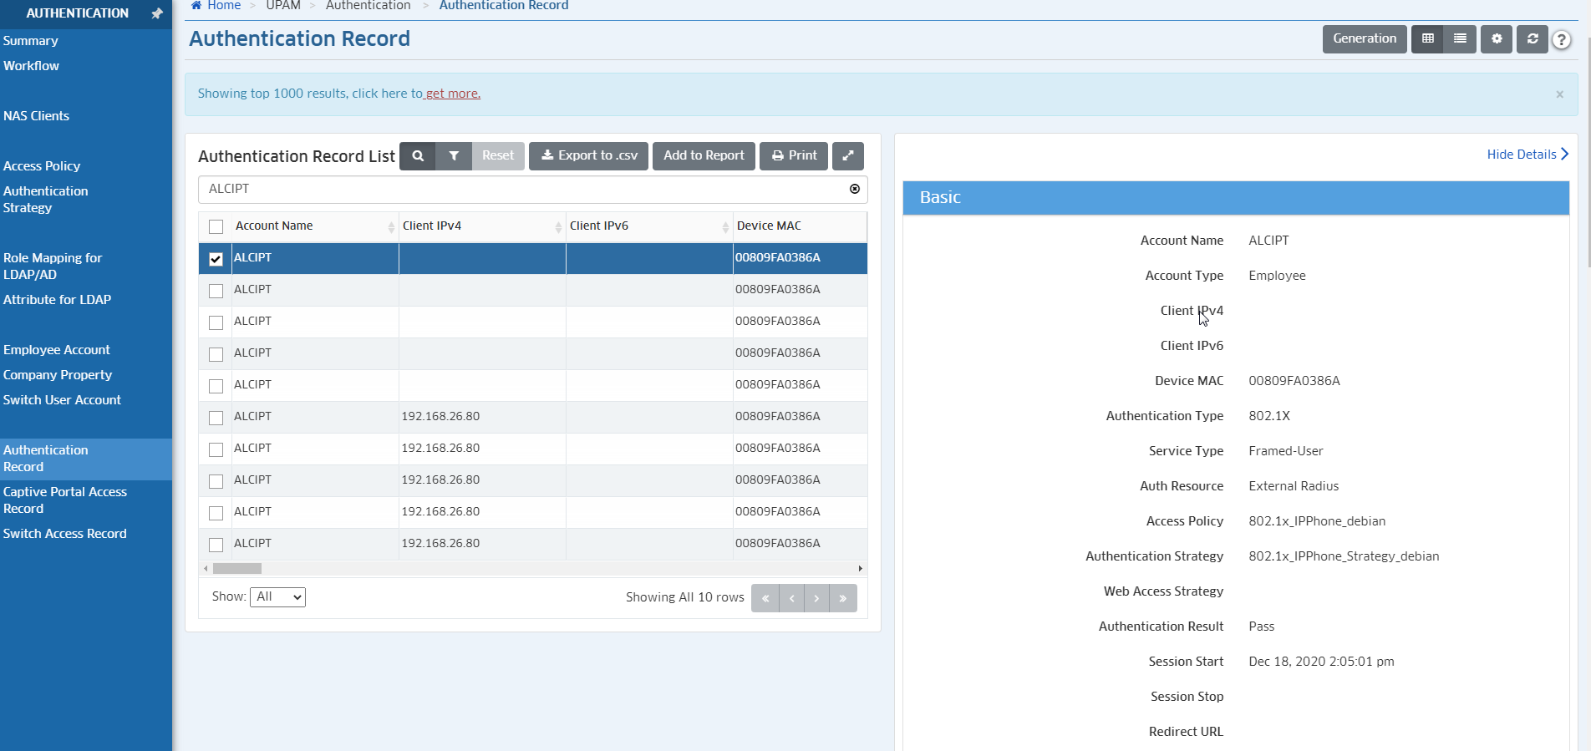Open the help question mark icon

coord(1561,40)
